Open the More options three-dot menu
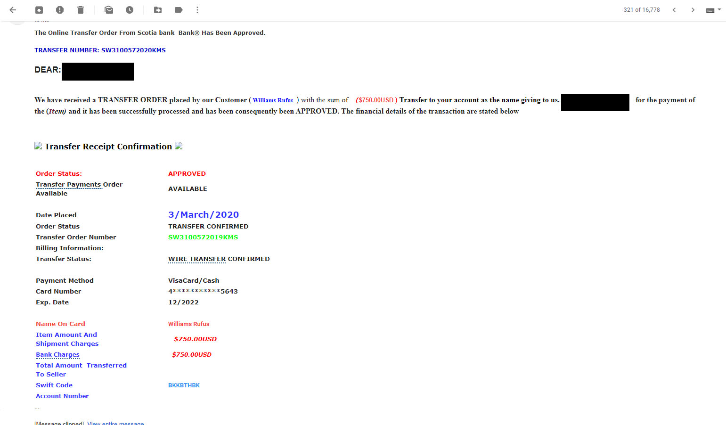This screenshot has height=425, width=726. click(197, 10)
